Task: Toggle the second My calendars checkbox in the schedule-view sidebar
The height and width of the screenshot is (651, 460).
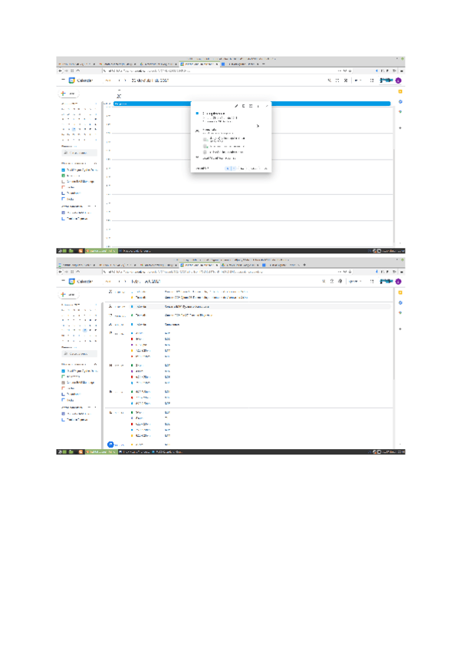Action: [x=64, y=377]
